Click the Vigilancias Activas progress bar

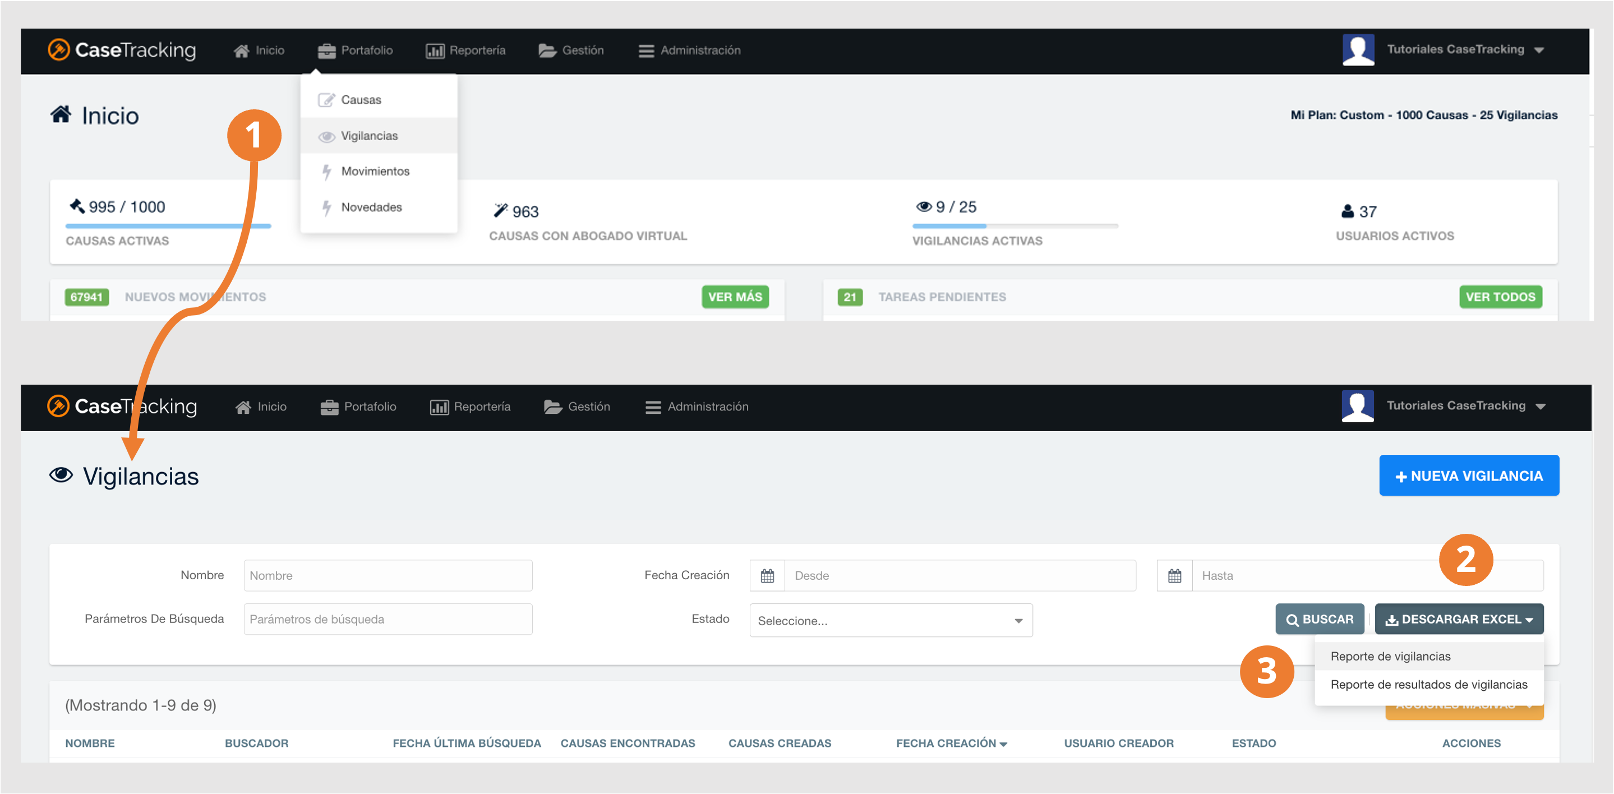1014,225
